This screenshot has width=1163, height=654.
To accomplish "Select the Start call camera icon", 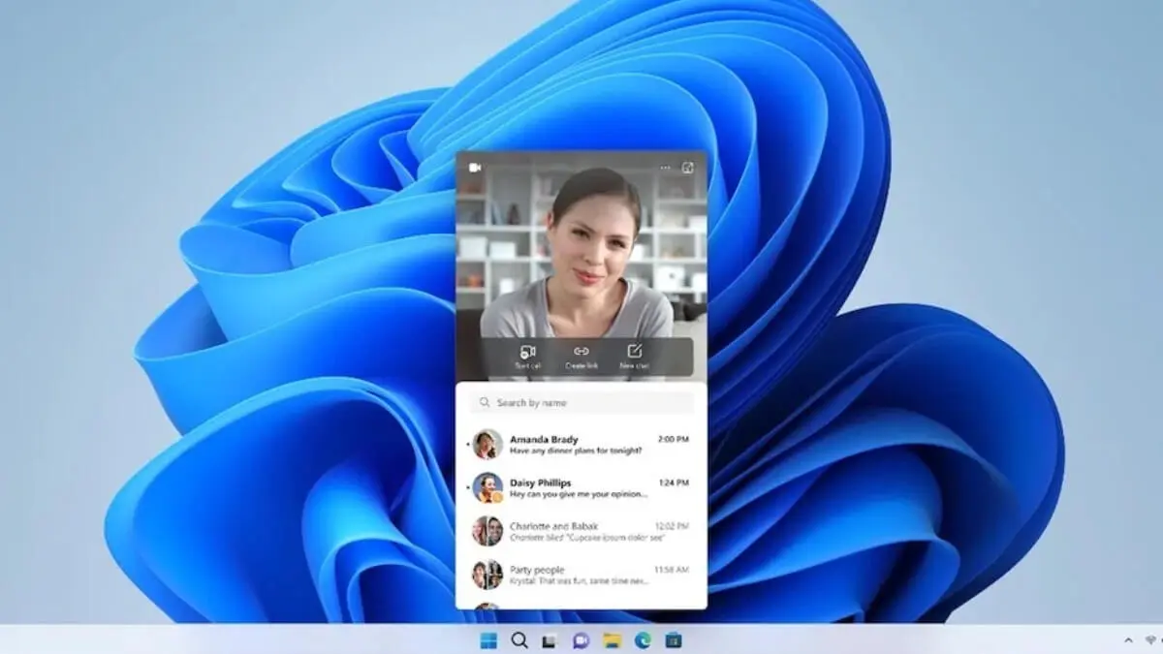I will 528,352.
